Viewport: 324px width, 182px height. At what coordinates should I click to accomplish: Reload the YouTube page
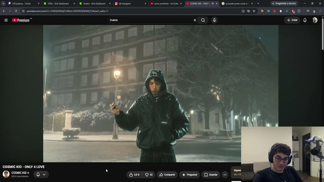coord(16,11)
